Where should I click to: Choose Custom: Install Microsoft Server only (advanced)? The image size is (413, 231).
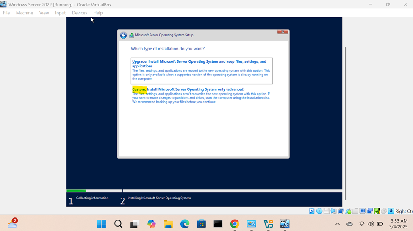(202, 95)
